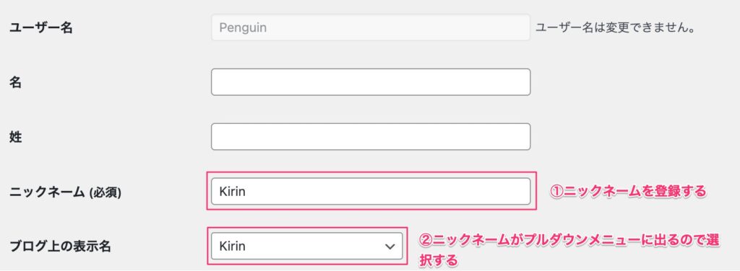Click into the ニックネーム field containing Kirin

(371, 191)
